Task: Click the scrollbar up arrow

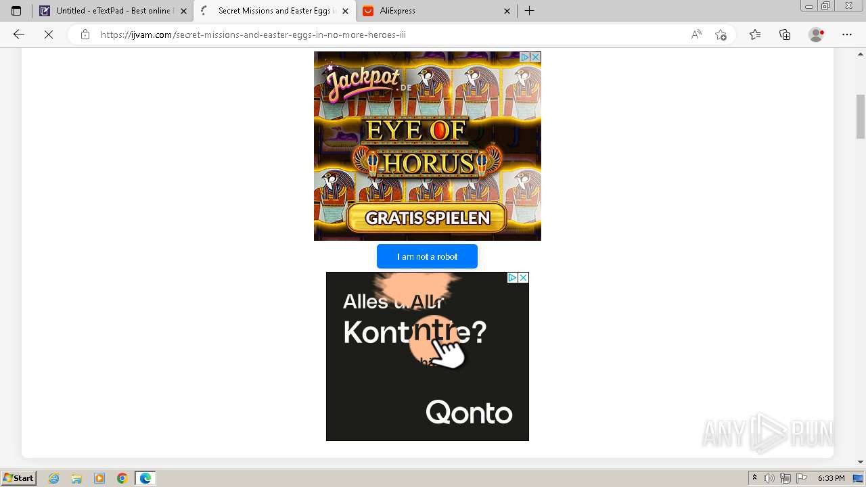Action: coord(861,53)
